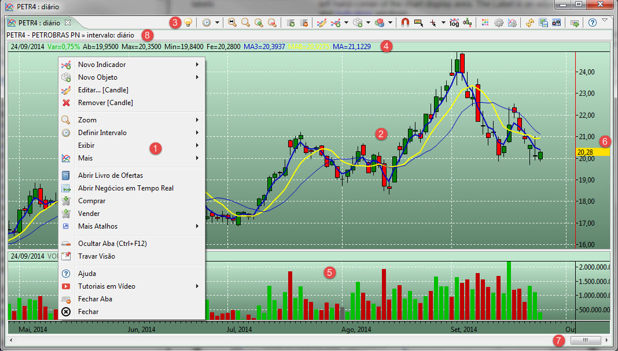This screenshot has width=618, height=351.
Task: Click the scrollbar right arrow
Action: (607, 340)
